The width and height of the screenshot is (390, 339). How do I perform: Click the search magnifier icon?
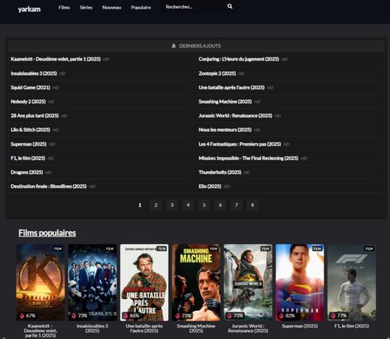[230, 7]
